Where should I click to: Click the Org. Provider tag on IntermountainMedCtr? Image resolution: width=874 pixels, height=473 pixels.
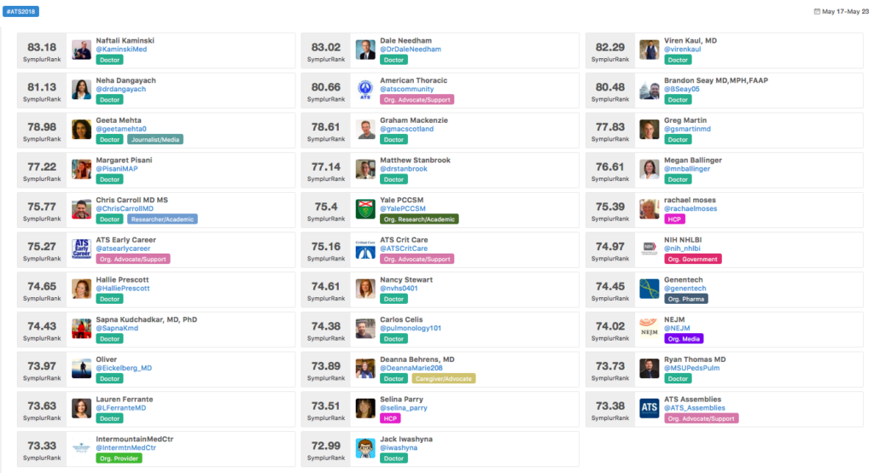(x=119, y=458)
